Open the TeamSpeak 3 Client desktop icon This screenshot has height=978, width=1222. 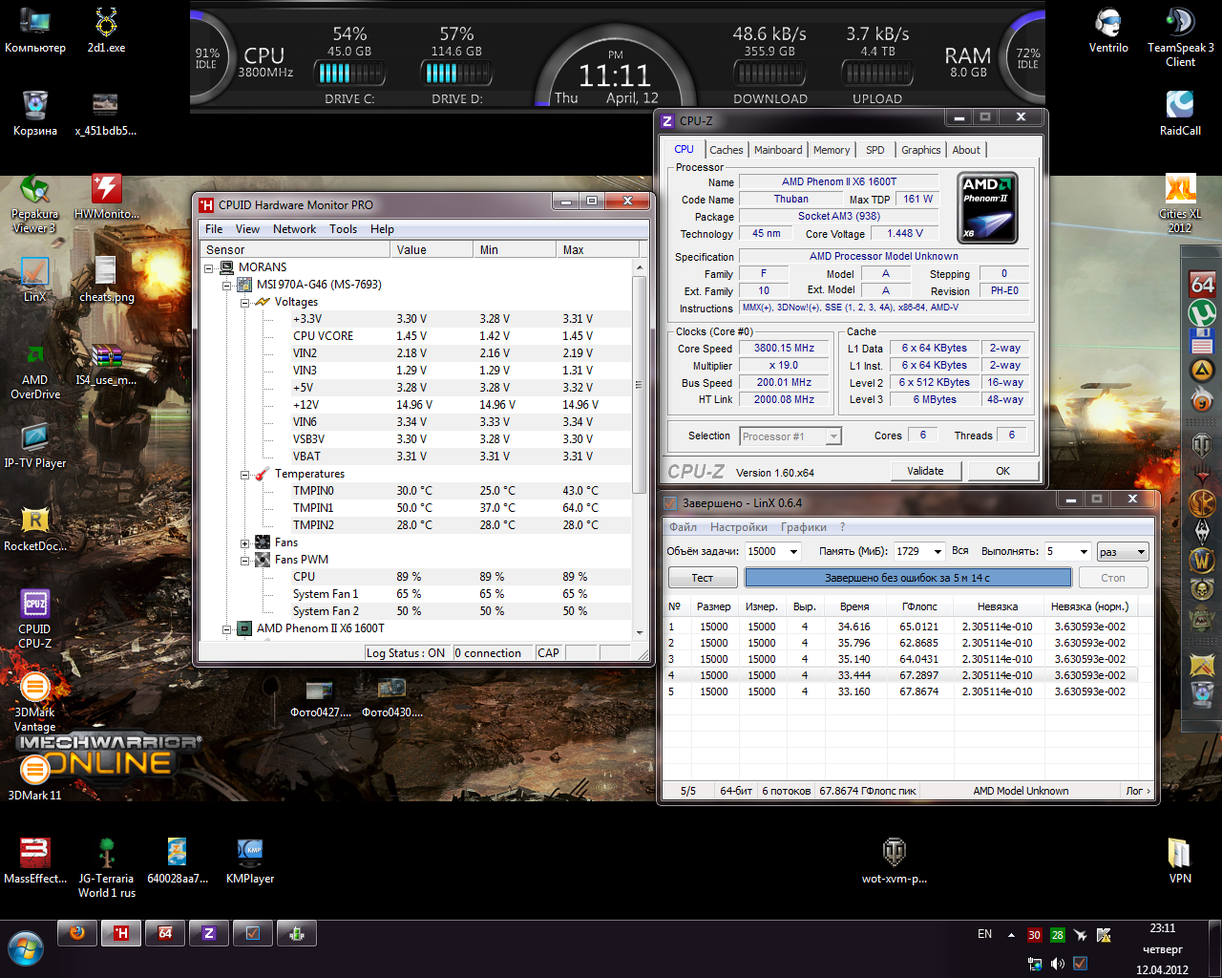point(1180,38)
